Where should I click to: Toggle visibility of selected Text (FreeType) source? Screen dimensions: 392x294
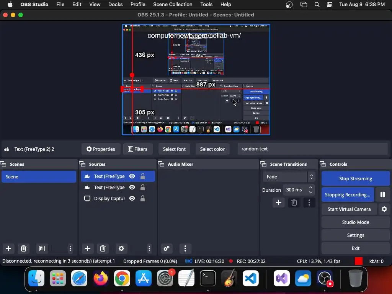pos(132,176)
